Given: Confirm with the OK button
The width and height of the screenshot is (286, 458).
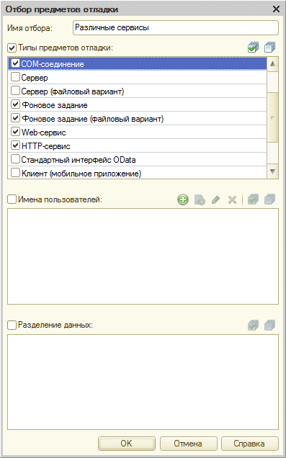Looking at the screenshot, I should tap(127, 444).
